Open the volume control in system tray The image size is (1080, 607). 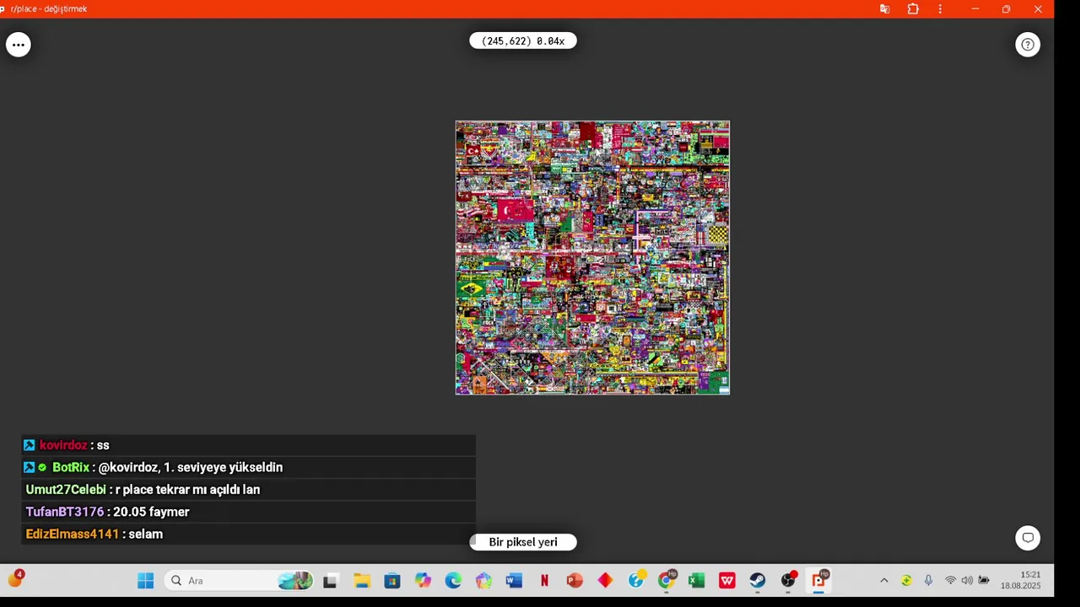[x=967, y=580]
